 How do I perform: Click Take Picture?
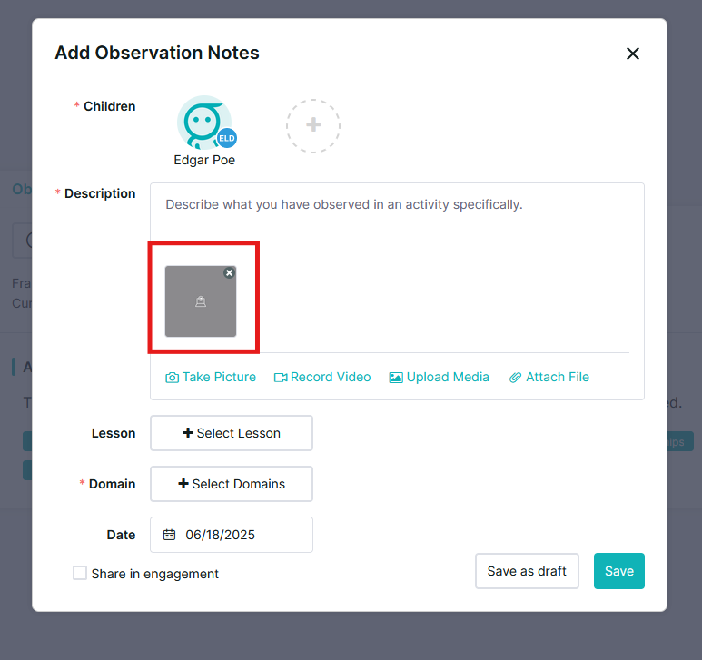coord(211,377)
